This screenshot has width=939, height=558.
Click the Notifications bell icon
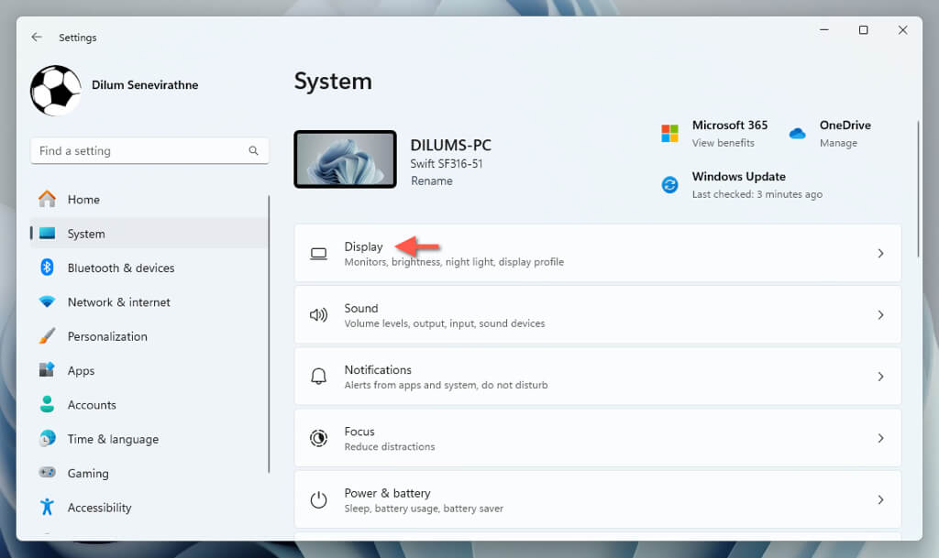coord(318,377)
